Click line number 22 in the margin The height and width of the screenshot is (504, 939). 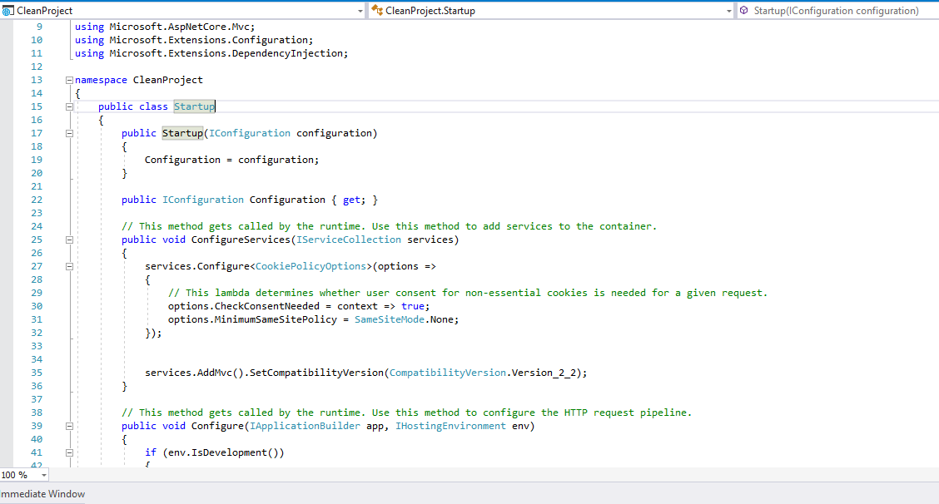point(37,200)
